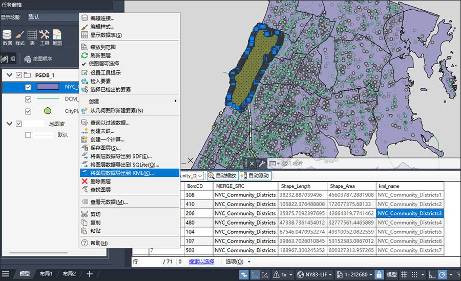Click the help question mark icon

click(x=85, y=243)
